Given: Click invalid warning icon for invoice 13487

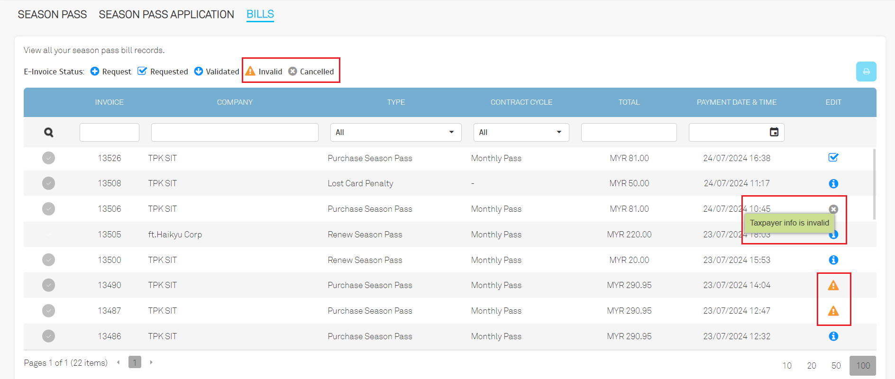Looking at the screenshot, I should tap(833, 311).
